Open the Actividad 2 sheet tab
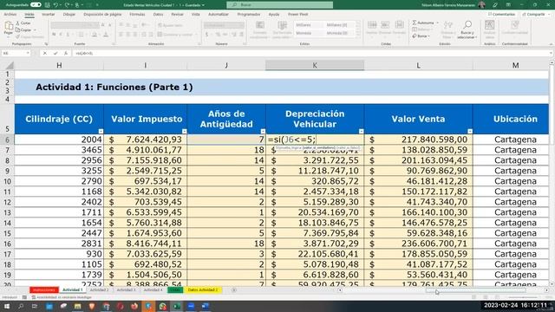The image size is (555, 312). coord(99,290)
